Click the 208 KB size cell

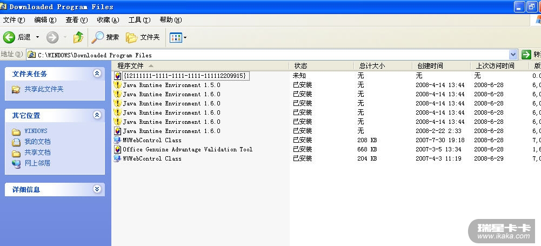coord(368,140)
